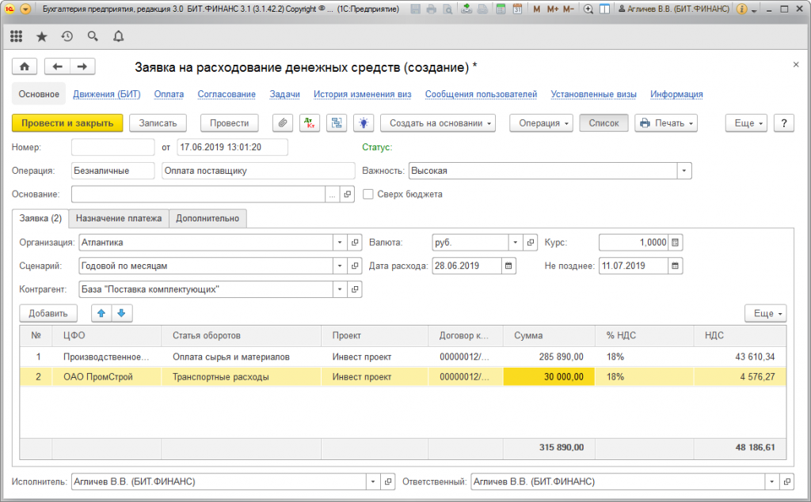The image size is (811, 502).
Task: Open the Организация dropdown list
Action: click(340, 243)
